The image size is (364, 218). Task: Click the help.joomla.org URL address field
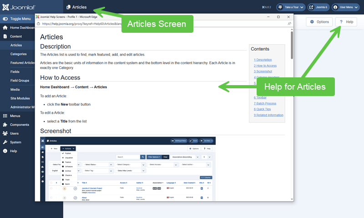(82, 24)
